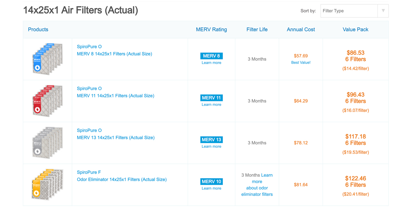
Task: Click the MERV 13 rating badge
Action: [x=211, y=140]
